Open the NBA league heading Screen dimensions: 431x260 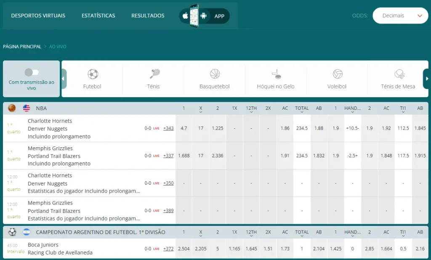[x=41, y=108]
